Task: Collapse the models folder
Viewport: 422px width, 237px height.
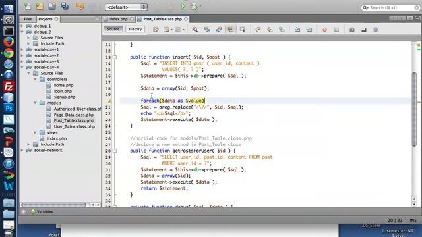Action: [35, 103]
